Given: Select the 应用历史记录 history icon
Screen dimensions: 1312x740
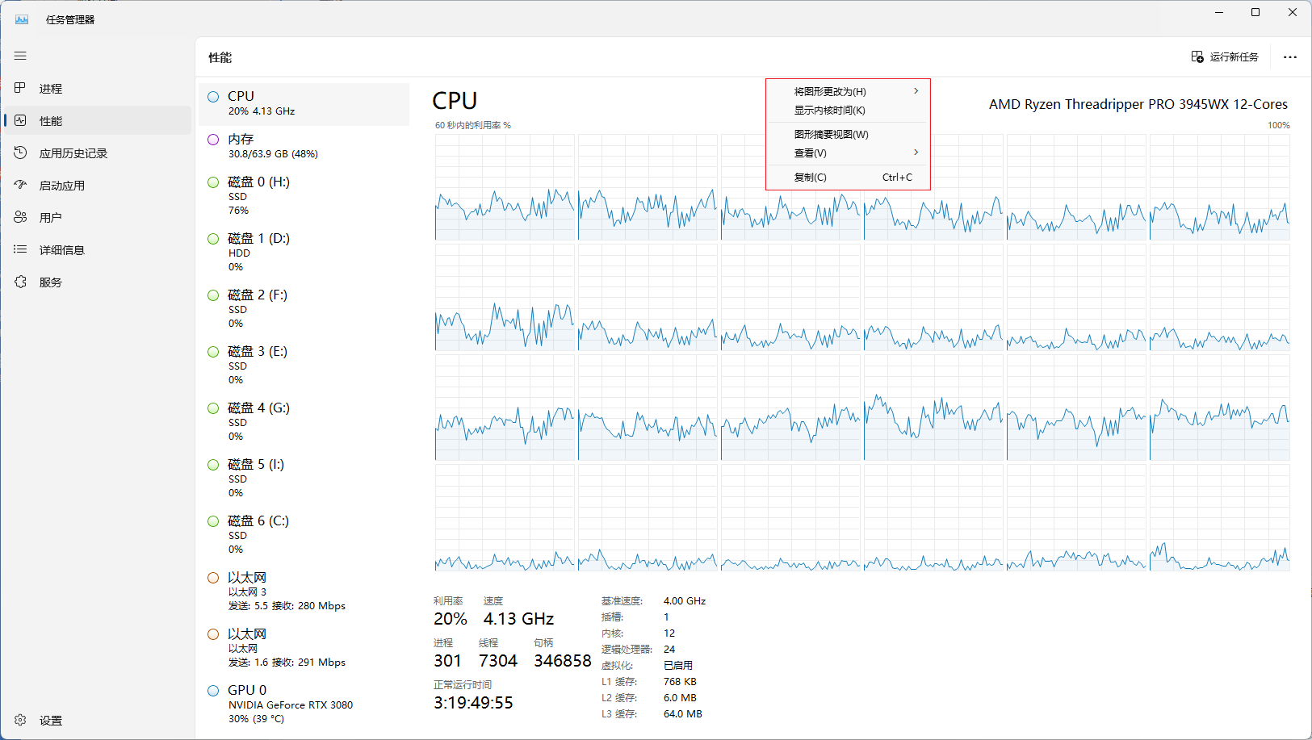Looking at the screenshot, I should pyautogui.click(x=21, y=153).
